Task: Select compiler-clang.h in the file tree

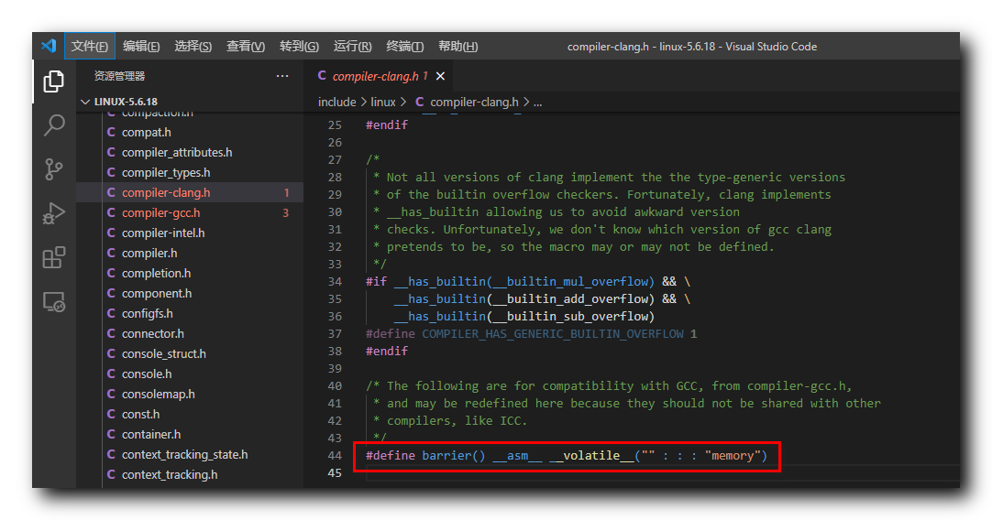Action: pos(190,192)
